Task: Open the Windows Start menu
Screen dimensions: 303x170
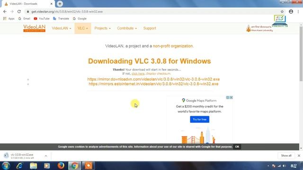Action: tap(6, 166)
